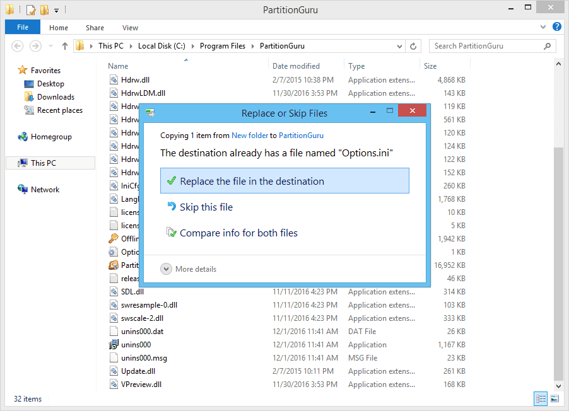569x411 pixels.
Task: Expand the chevron after Local Disk (C:)
Action: point(192,46)
